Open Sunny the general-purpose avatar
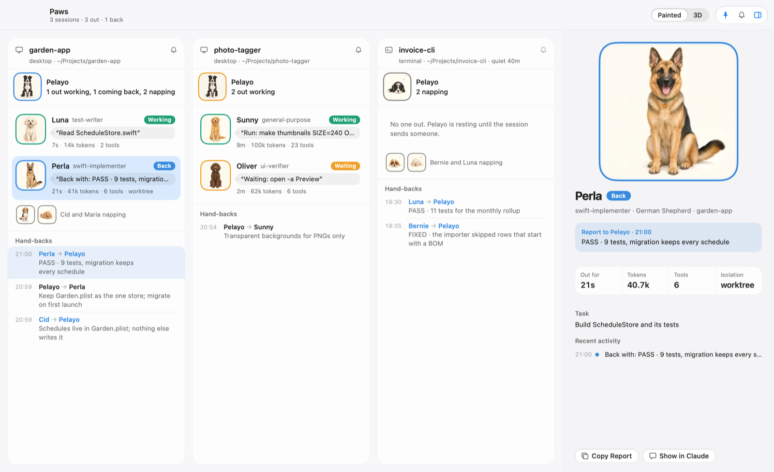Viewport: 774px width, 472px height. [215, 129]
